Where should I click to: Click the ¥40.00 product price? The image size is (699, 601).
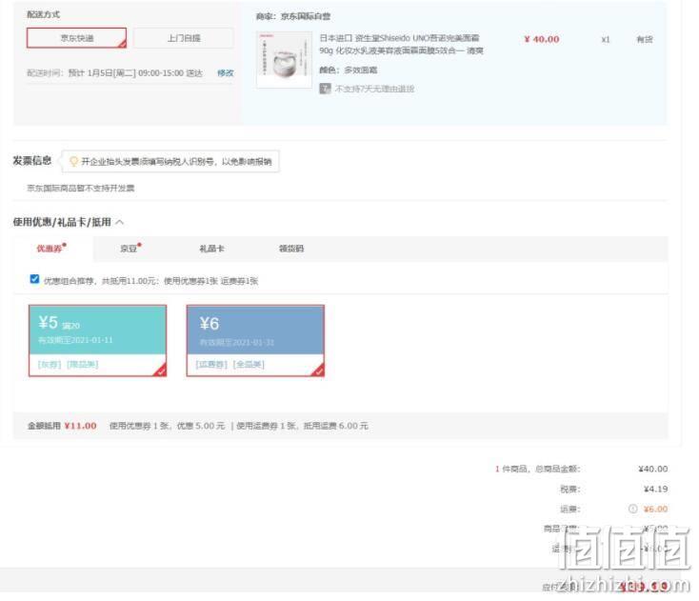click(542, 39)
